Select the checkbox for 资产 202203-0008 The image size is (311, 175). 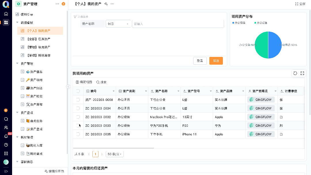[78, 99]
